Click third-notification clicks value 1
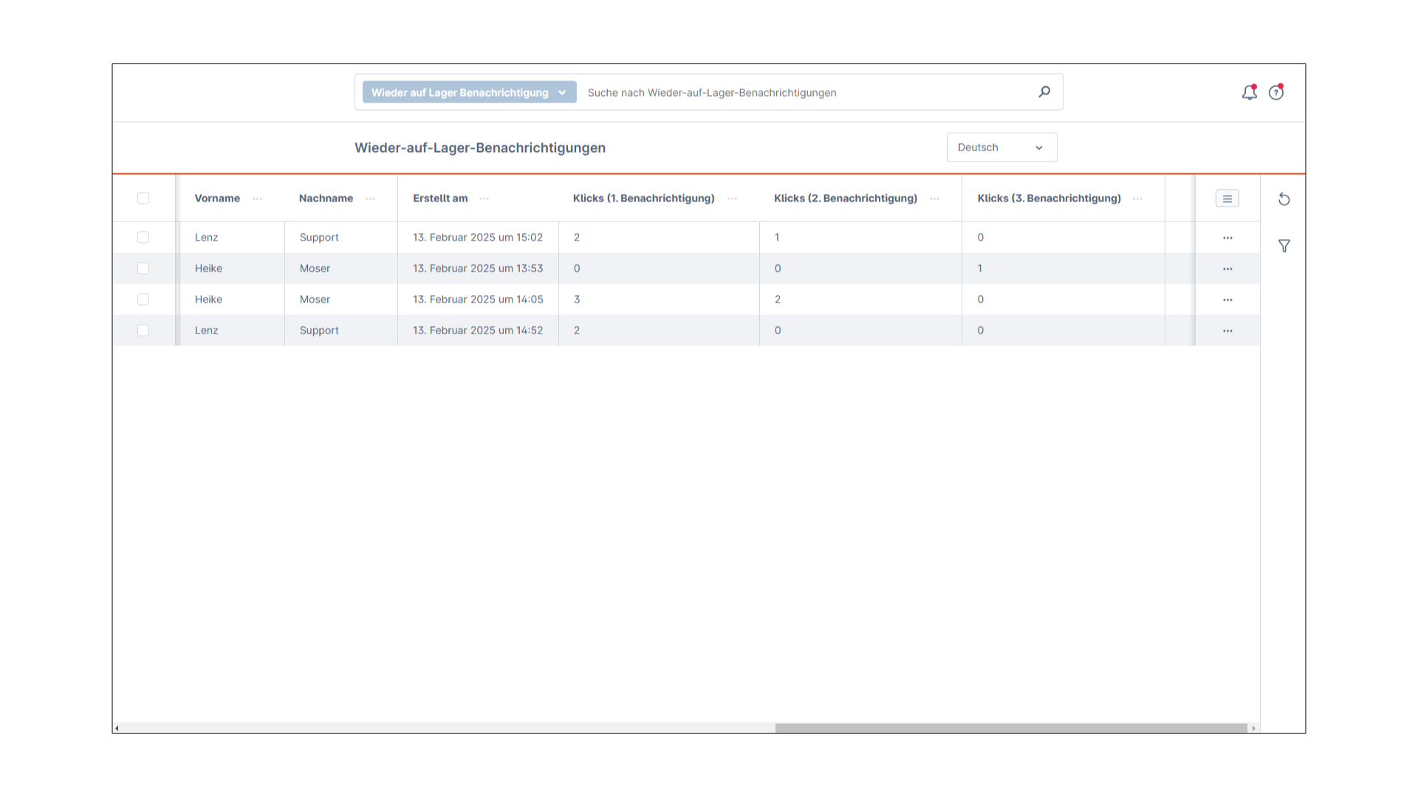 tap(980, 269)
